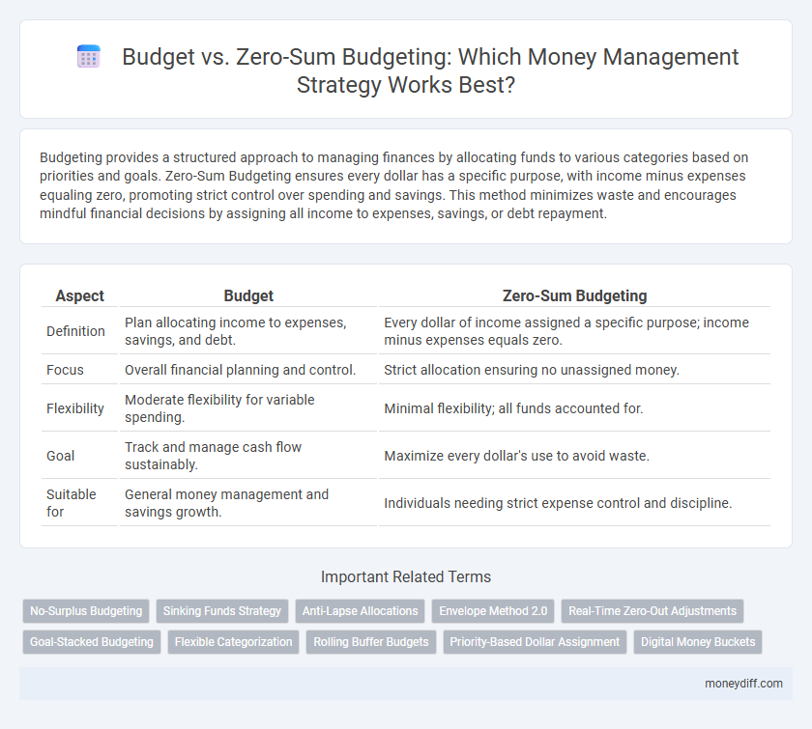
Task: Click the Flexibility row label
Action: click(x=72, y=407)
